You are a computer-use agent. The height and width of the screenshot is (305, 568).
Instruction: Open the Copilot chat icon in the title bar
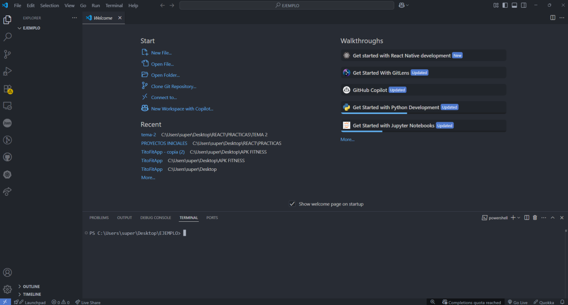(x=401, y=5)
